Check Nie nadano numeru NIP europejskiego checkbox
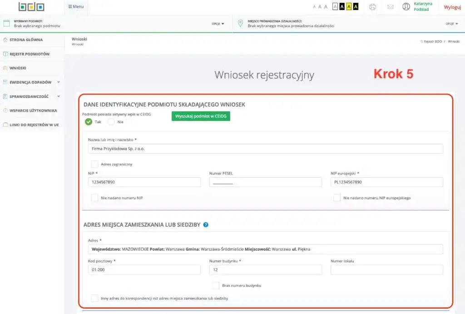465x314 pixels. pos(337,198)
